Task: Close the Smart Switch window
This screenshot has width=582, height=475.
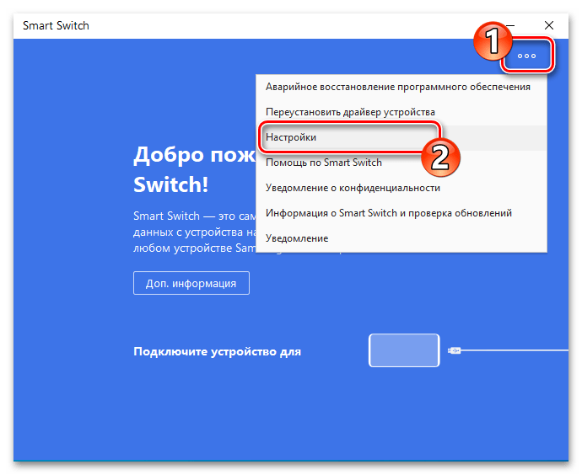Action: click(x=549, y=25)
